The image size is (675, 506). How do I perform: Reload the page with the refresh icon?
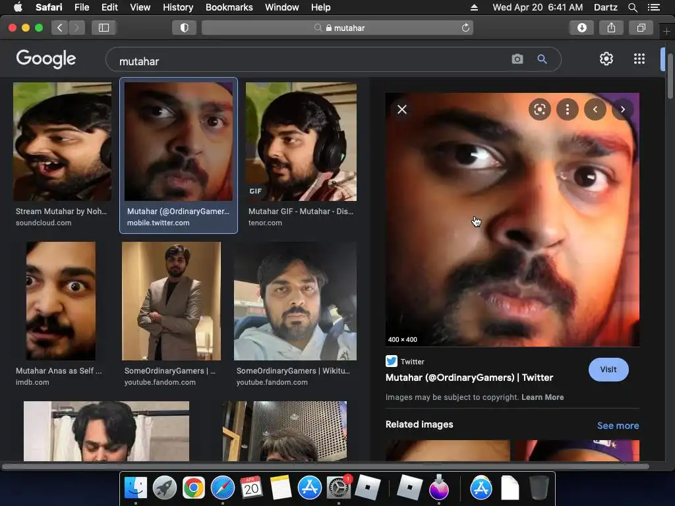[465, 28]
